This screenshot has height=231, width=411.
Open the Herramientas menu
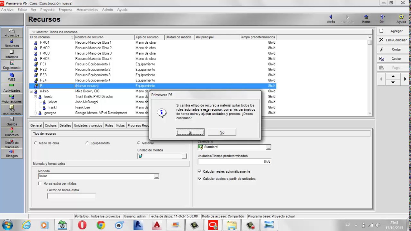point(87,10)
